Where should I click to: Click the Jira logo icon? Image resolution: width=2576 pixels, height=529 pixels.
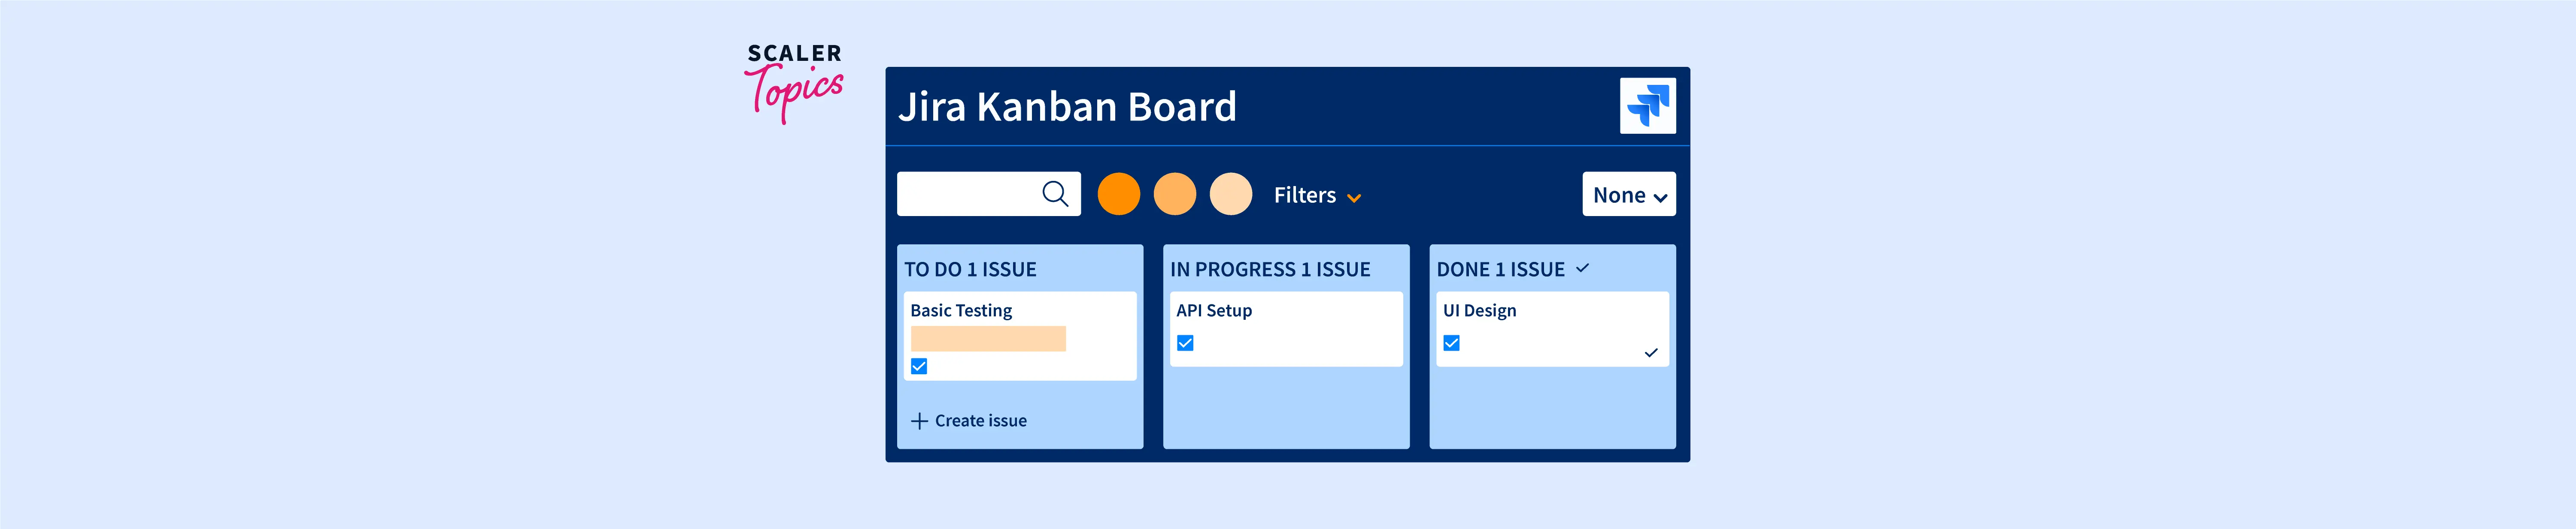pos(1647,106)
